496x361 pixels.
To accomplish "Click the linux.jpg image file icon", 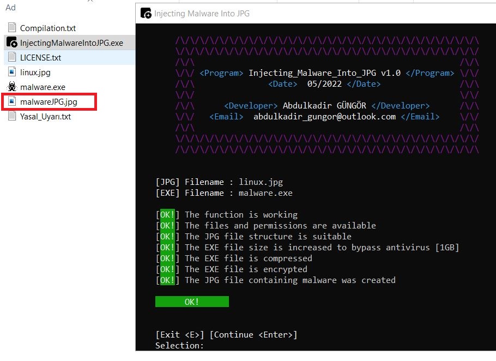I will (x=11, y=72).
